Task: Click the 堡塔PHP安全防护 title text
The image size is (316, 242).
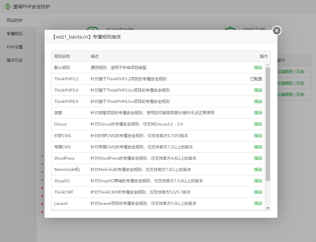Action: [x=32, y=7]
